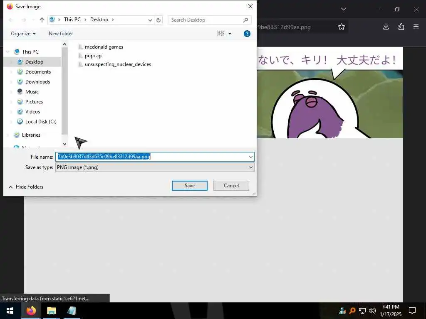Click the 7:41 PM clock on the taskbar
Screen dimensions: 426x319
point(390,307)
